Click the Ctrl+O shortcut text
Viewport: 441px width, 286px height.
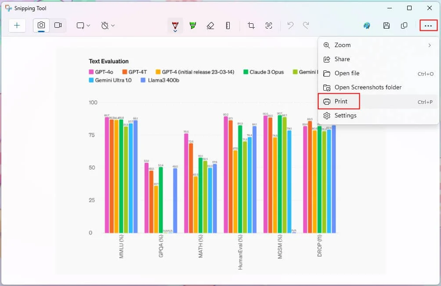426,74
